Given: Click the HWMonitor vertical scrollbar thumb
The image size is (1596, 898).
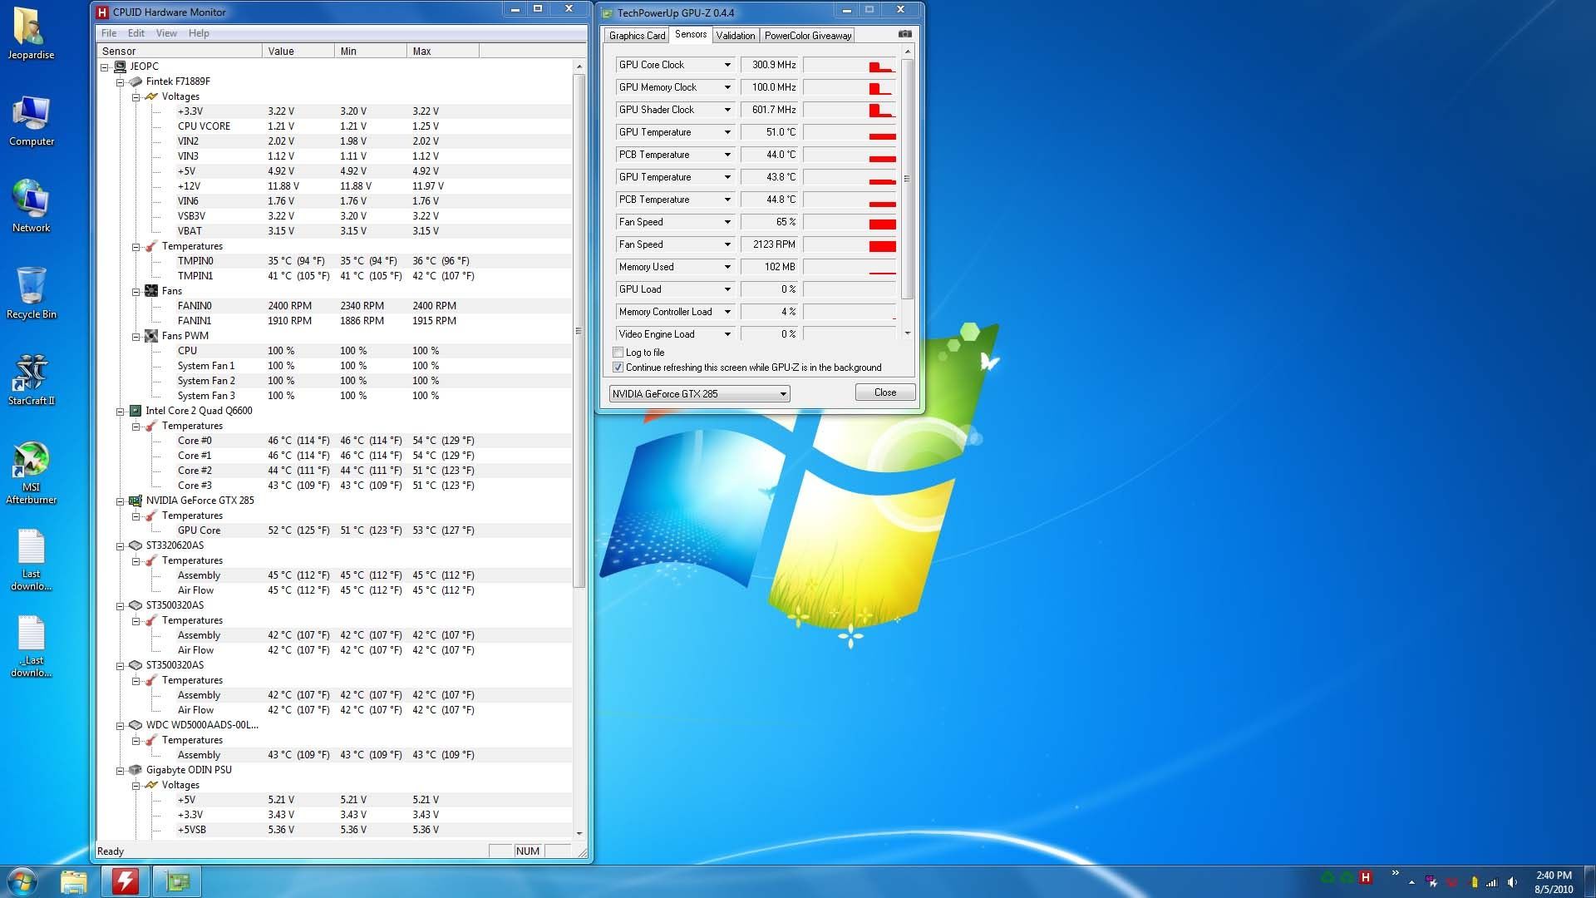Looking at the screenshot, I should (x=579, y=333).
